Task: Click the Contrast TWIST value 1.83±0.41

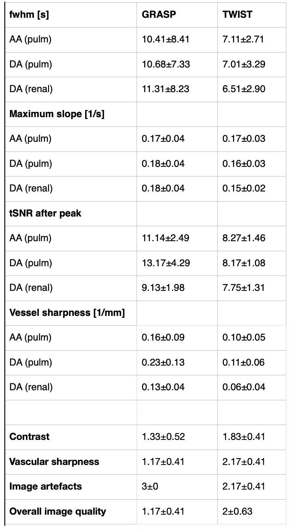Action: (244, 437)
